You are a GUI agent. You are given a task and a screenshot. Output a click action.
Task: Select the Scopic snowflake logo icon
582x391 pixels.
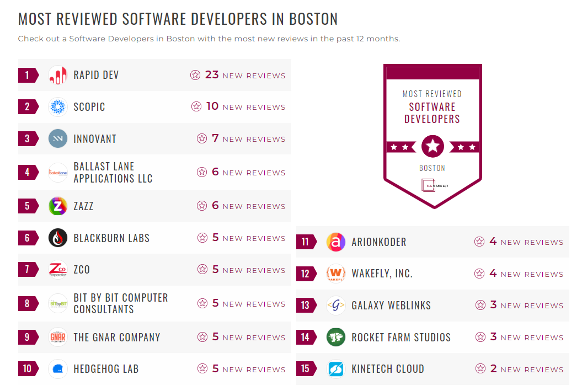(58, 106)
